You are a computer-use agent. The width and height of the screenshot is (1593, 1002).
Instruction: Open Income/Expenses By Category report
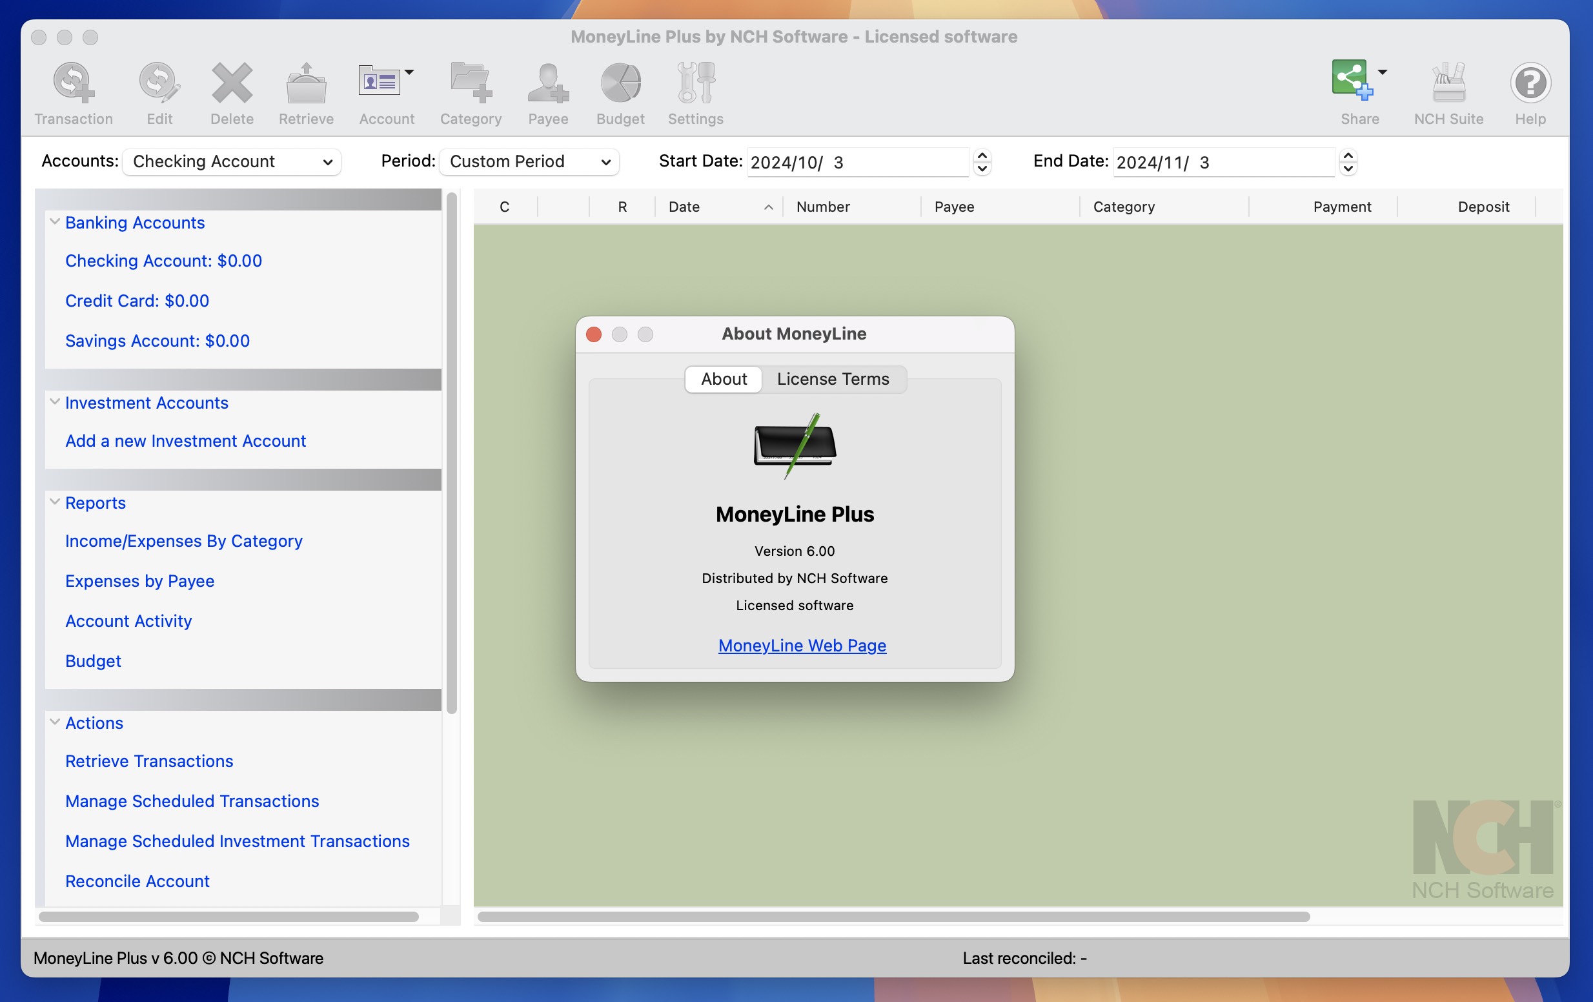click(184, 541)
